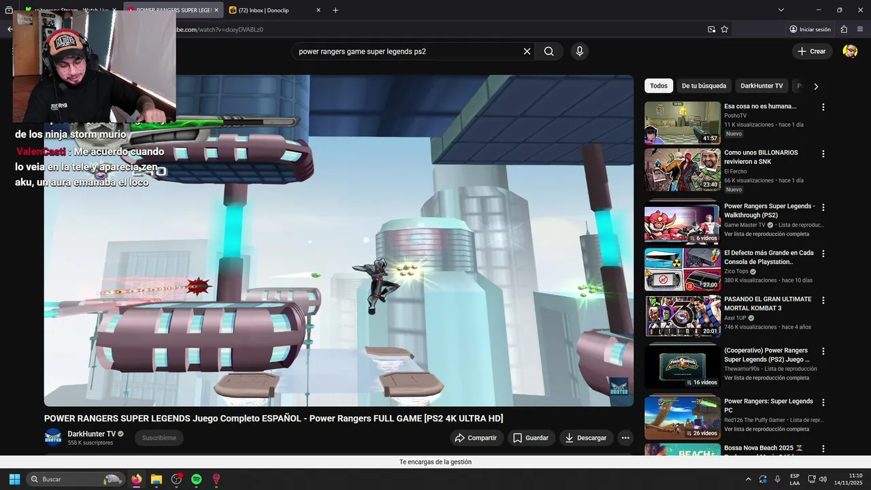Open DarkHunter TV channel name link
This screenshot has height=490, width=871.
(91, 434)
